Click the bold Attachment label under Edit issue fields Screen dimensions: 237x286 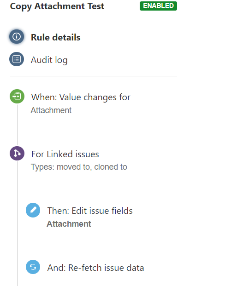point(69,224)
